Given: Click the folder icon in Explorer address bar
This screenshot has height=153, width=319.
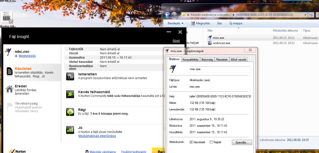Looking at the screenshot, I should (x=184, y=15).
